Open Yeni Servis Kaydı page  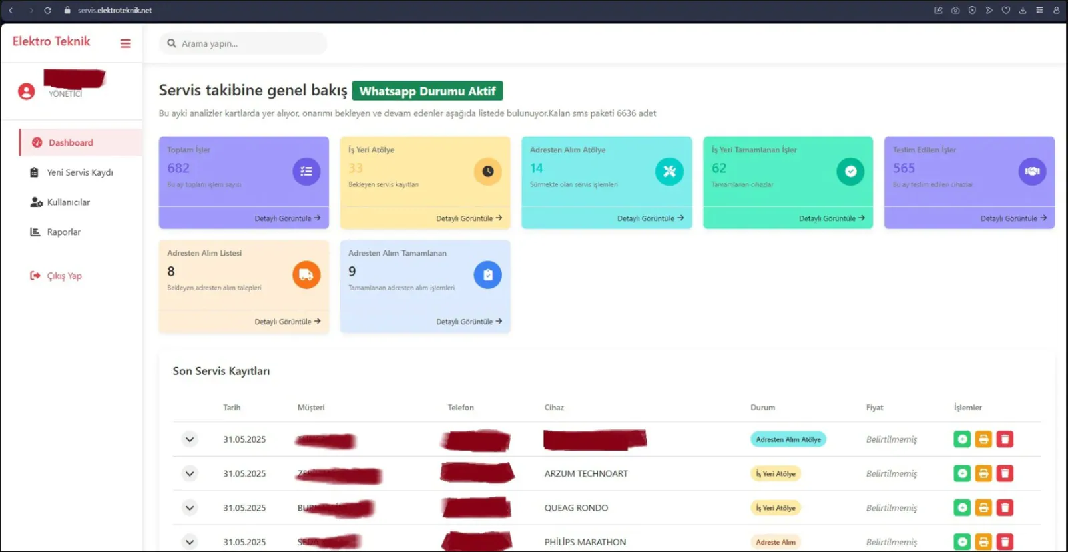72,172
